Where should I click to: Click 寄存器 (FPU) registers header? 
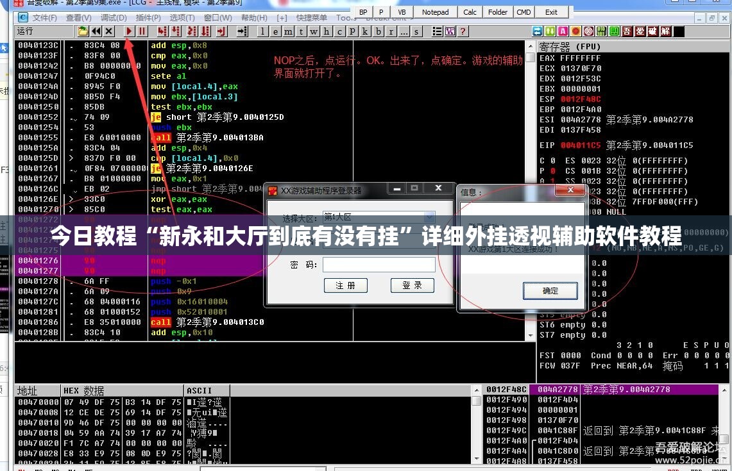(x=570, y=47)
